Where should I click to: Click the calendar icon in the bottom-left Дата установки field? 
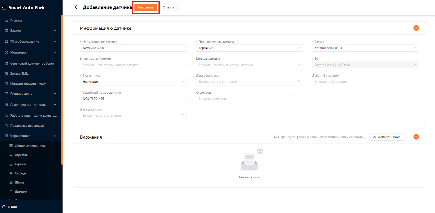182,116
